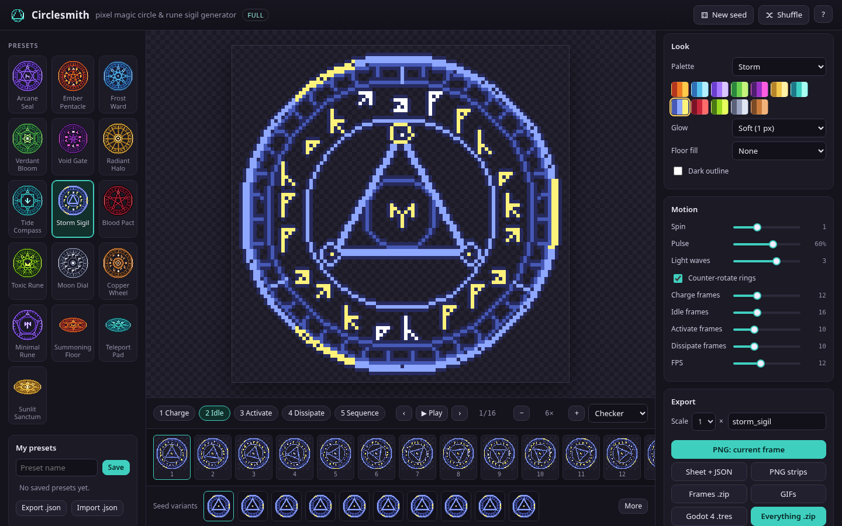Pick the Minimal Rune preset
Viewport: 842px width, 526px height.
click(27, 333)
